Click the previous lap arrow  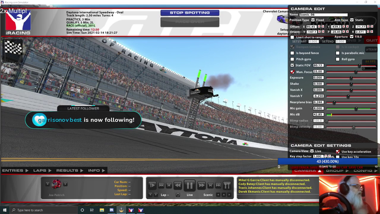pyautogui.click(x=150, y=195)
